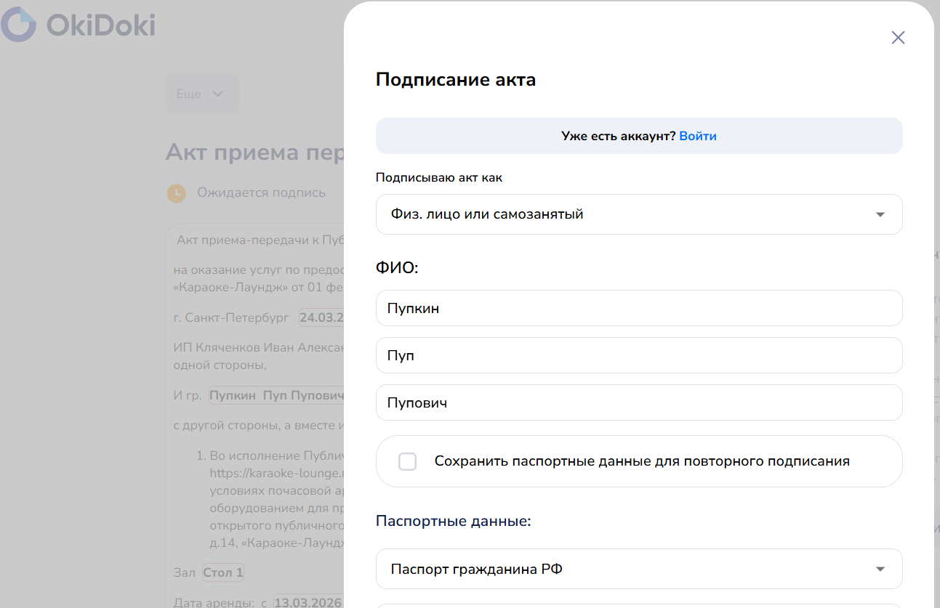940x608 pixels.
Task: Enable Сохранить паспортные данные checkbox
Action: tap(408, 461)
